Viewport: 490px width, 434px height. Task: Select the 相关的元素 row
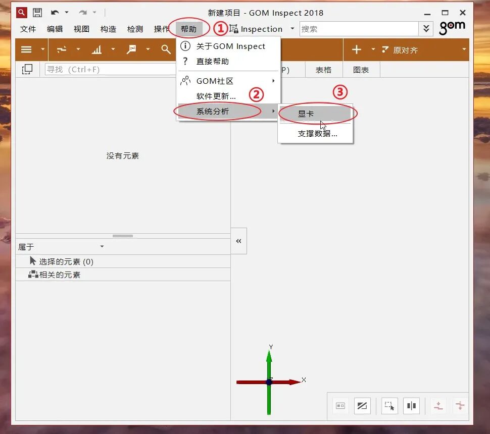pyautogui.click(x=123, y=275)
